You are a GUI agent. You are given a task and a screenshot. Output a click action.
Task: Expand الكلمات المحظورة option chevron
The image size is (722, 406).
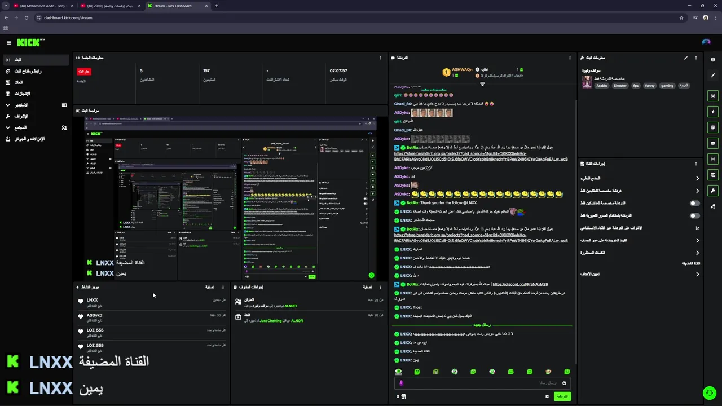[698, 253]
